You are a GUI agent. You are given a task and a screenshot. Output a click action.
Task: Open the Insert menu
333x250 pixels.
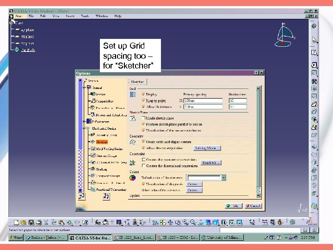coord(70,16)
